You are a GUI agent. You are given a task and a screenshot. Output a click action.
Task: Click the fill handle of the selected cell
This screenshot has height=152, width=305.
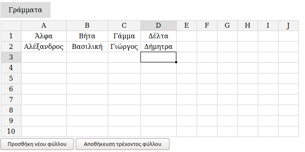point(176,62)
